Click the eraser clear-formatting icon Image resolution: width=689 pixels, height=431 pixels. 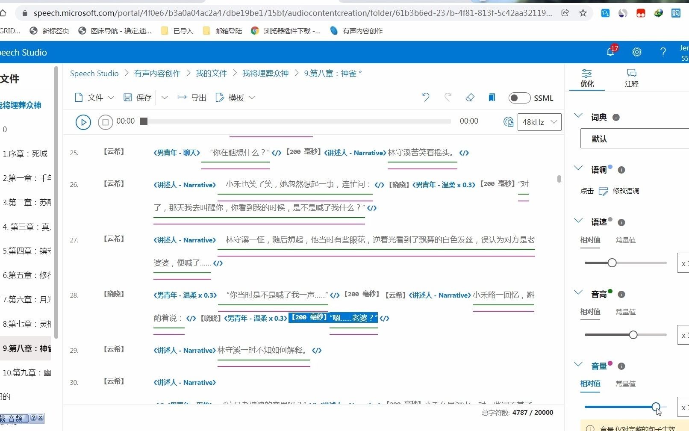(x=470, y=97)
